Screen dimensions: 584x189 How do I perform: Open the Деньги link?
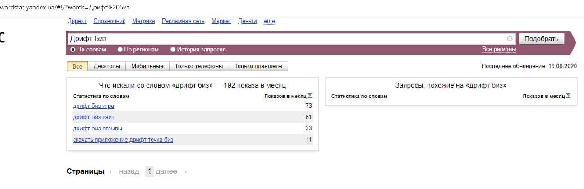pyautogui.click(x=247, y=21)
